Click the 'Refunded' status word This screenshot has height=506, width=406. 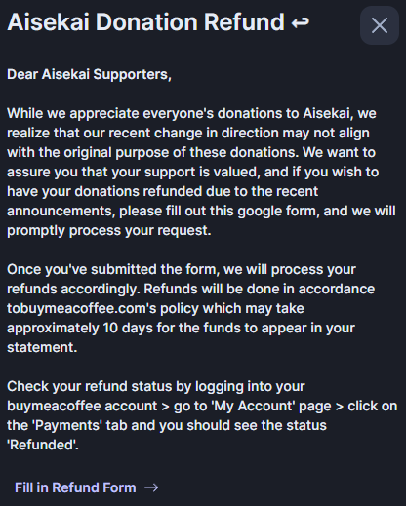click(x=42, y=445)
